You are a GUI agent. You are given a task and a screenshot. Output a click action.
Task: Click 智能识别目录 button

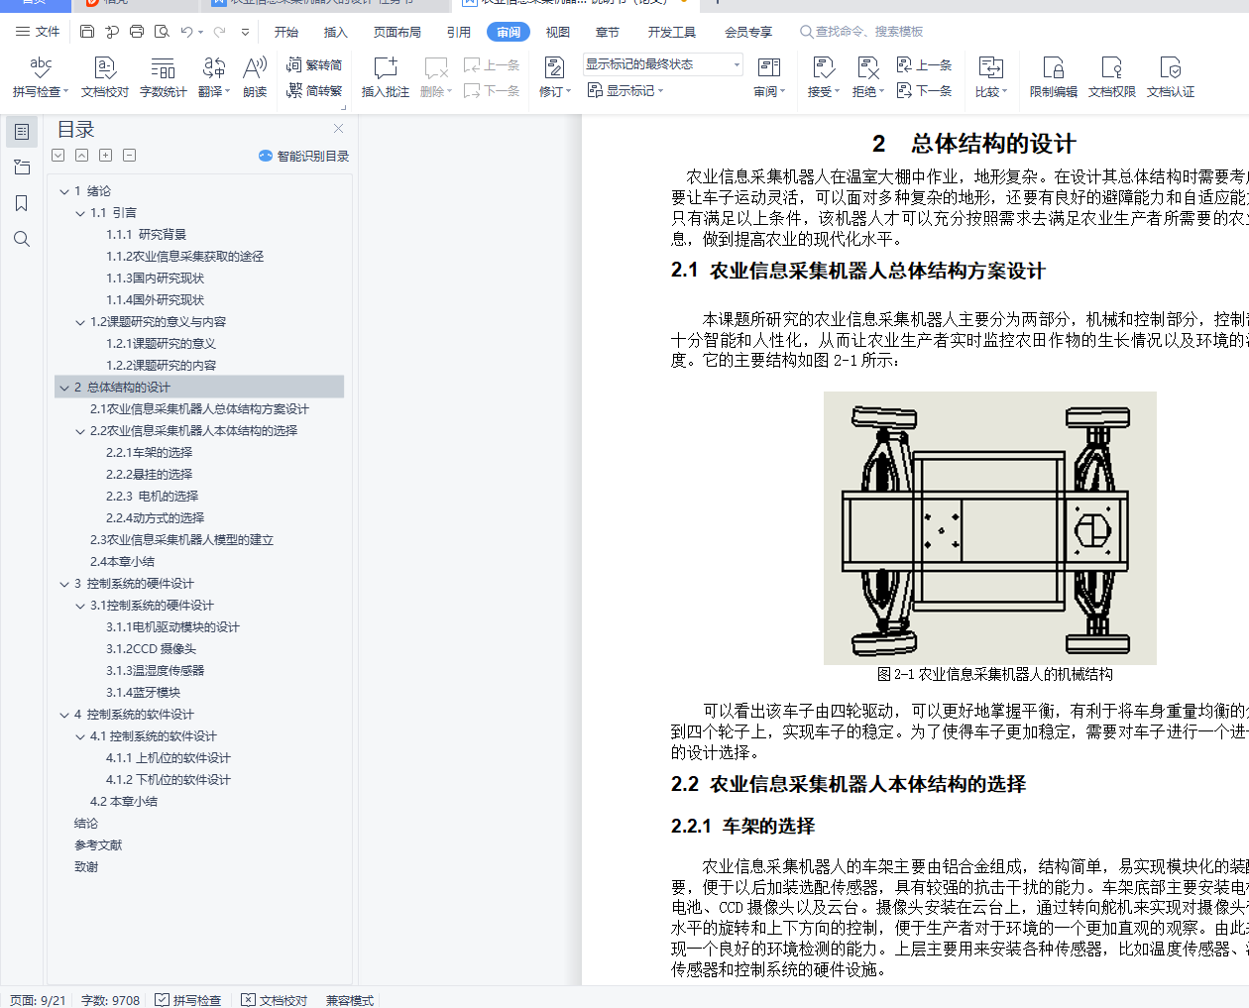tap(303, 156)
